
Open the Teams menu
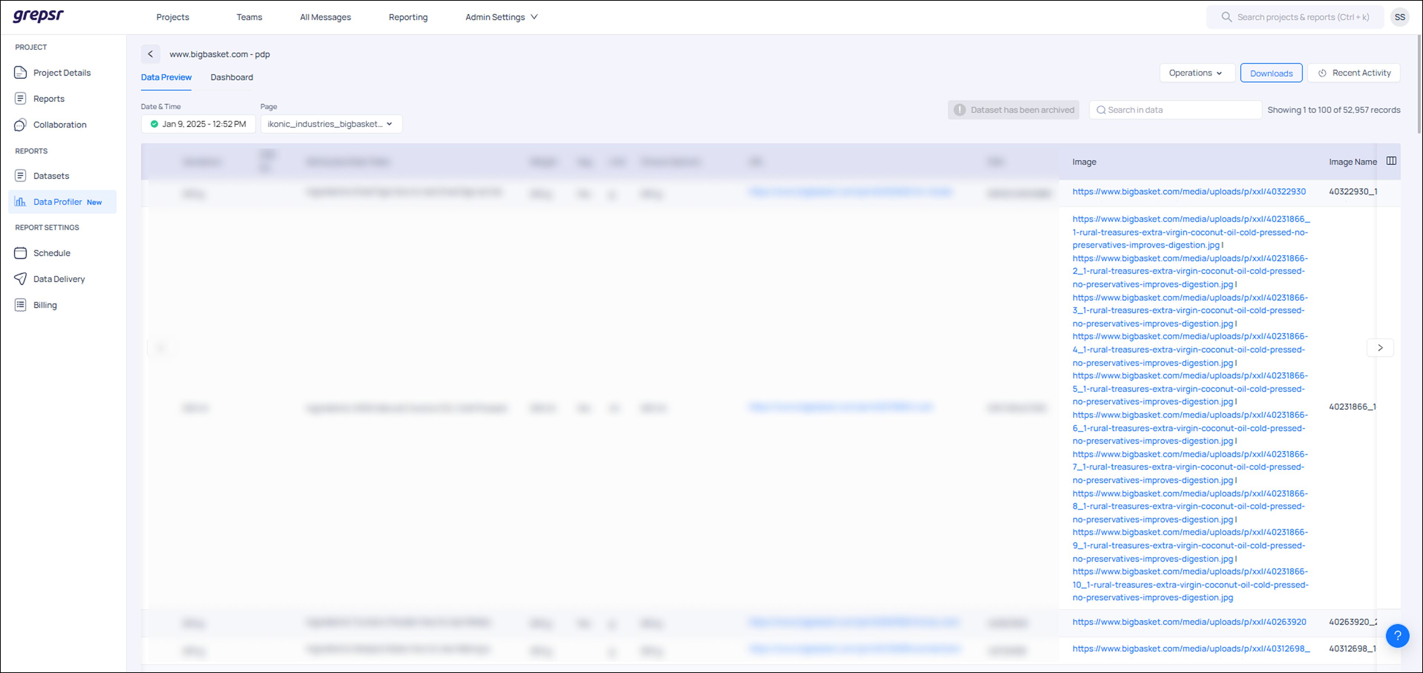click(x=249, y=17)
